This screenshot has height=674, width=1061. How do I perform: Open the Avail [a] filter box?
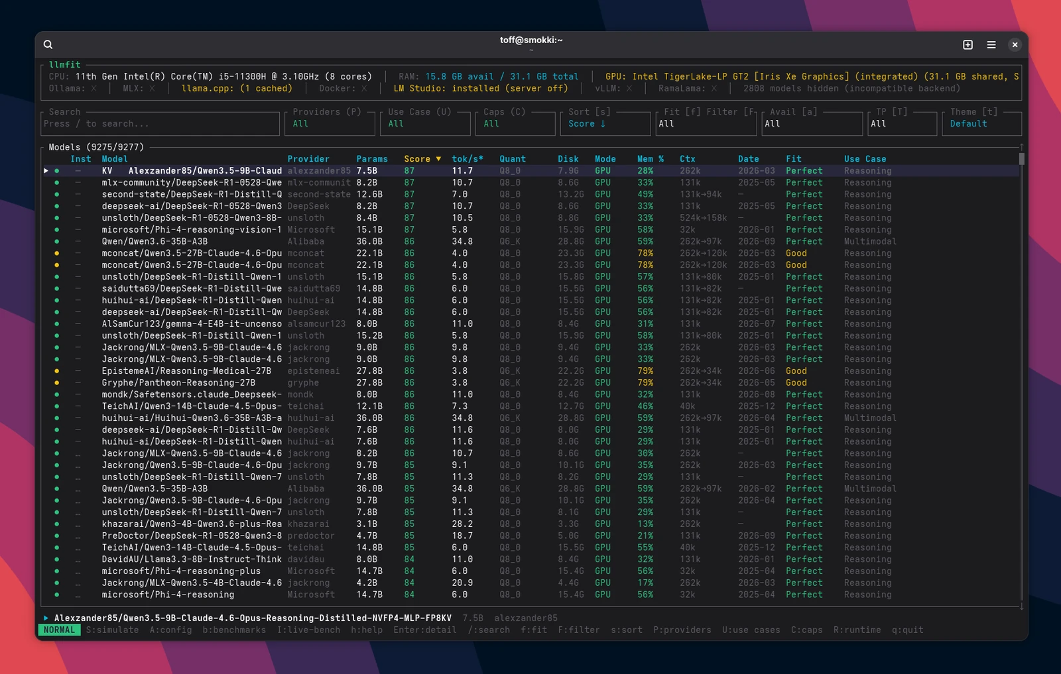click(x=812, y=123)
